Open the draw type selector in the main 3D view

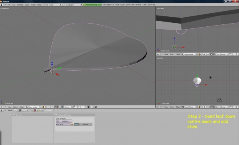pyautogui.click(x=43, y=107)
